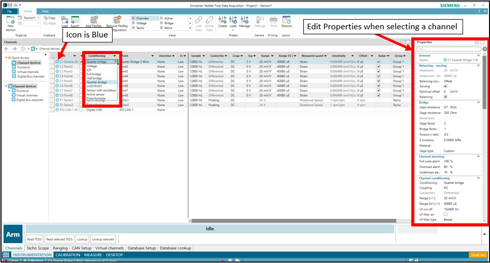Viewport: 490px width, 263px height.
Task: Select LVDT/RVDT in conditioning list
Action: [94, 86]
